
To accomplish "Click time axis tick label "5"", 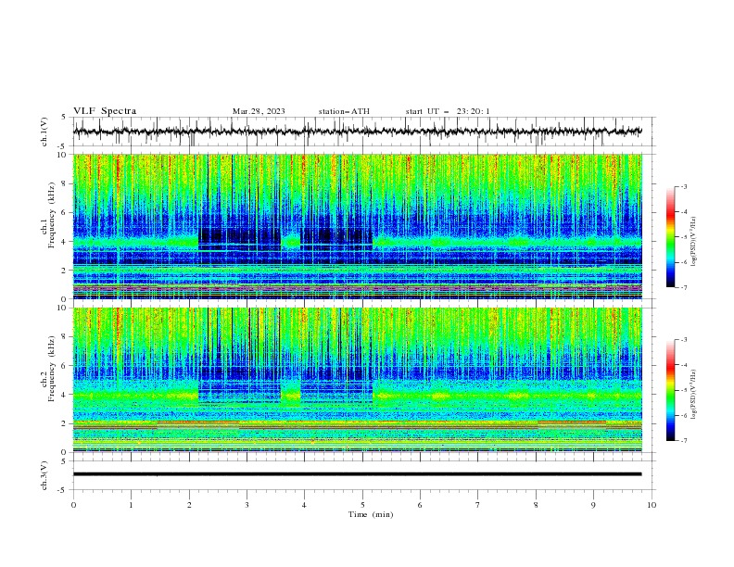I will click(x=362, y=505).
